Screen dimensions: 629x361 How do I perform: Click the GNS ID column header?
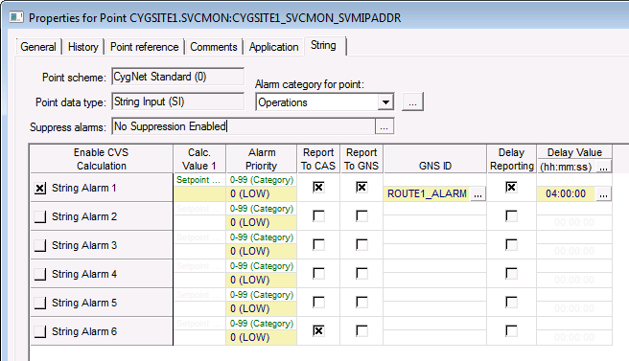[x=435, y=159]
